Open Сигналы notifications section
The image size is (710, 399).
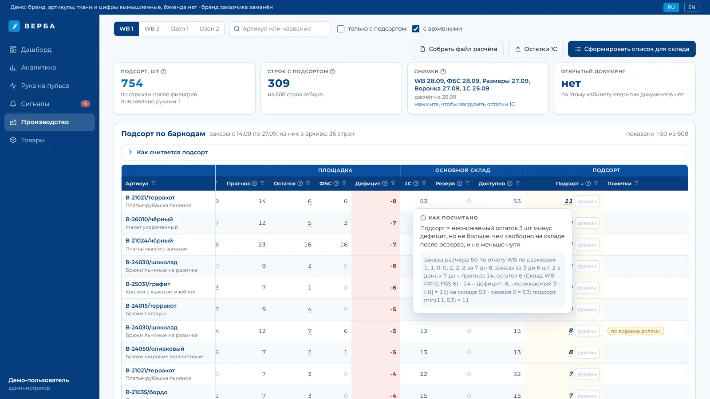[50, 104]
